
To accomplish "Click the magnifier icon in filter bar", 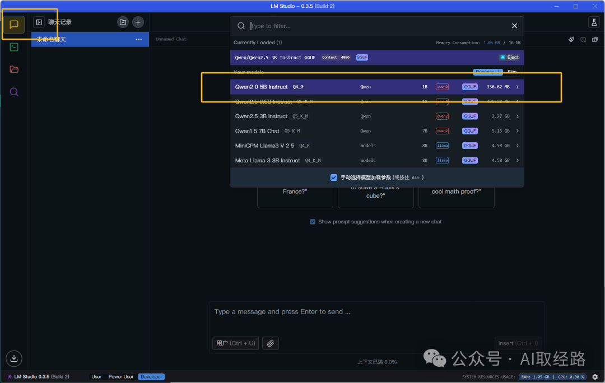I will click(x=241, y=26).
